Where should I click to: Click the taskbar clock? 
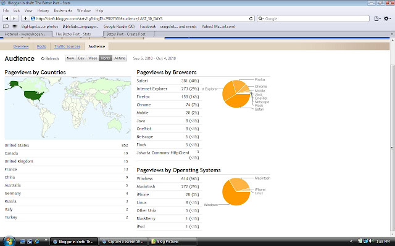[383, 242]
